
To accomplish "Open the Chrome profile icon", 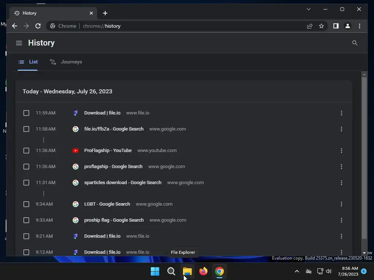I will coord(348,26).
